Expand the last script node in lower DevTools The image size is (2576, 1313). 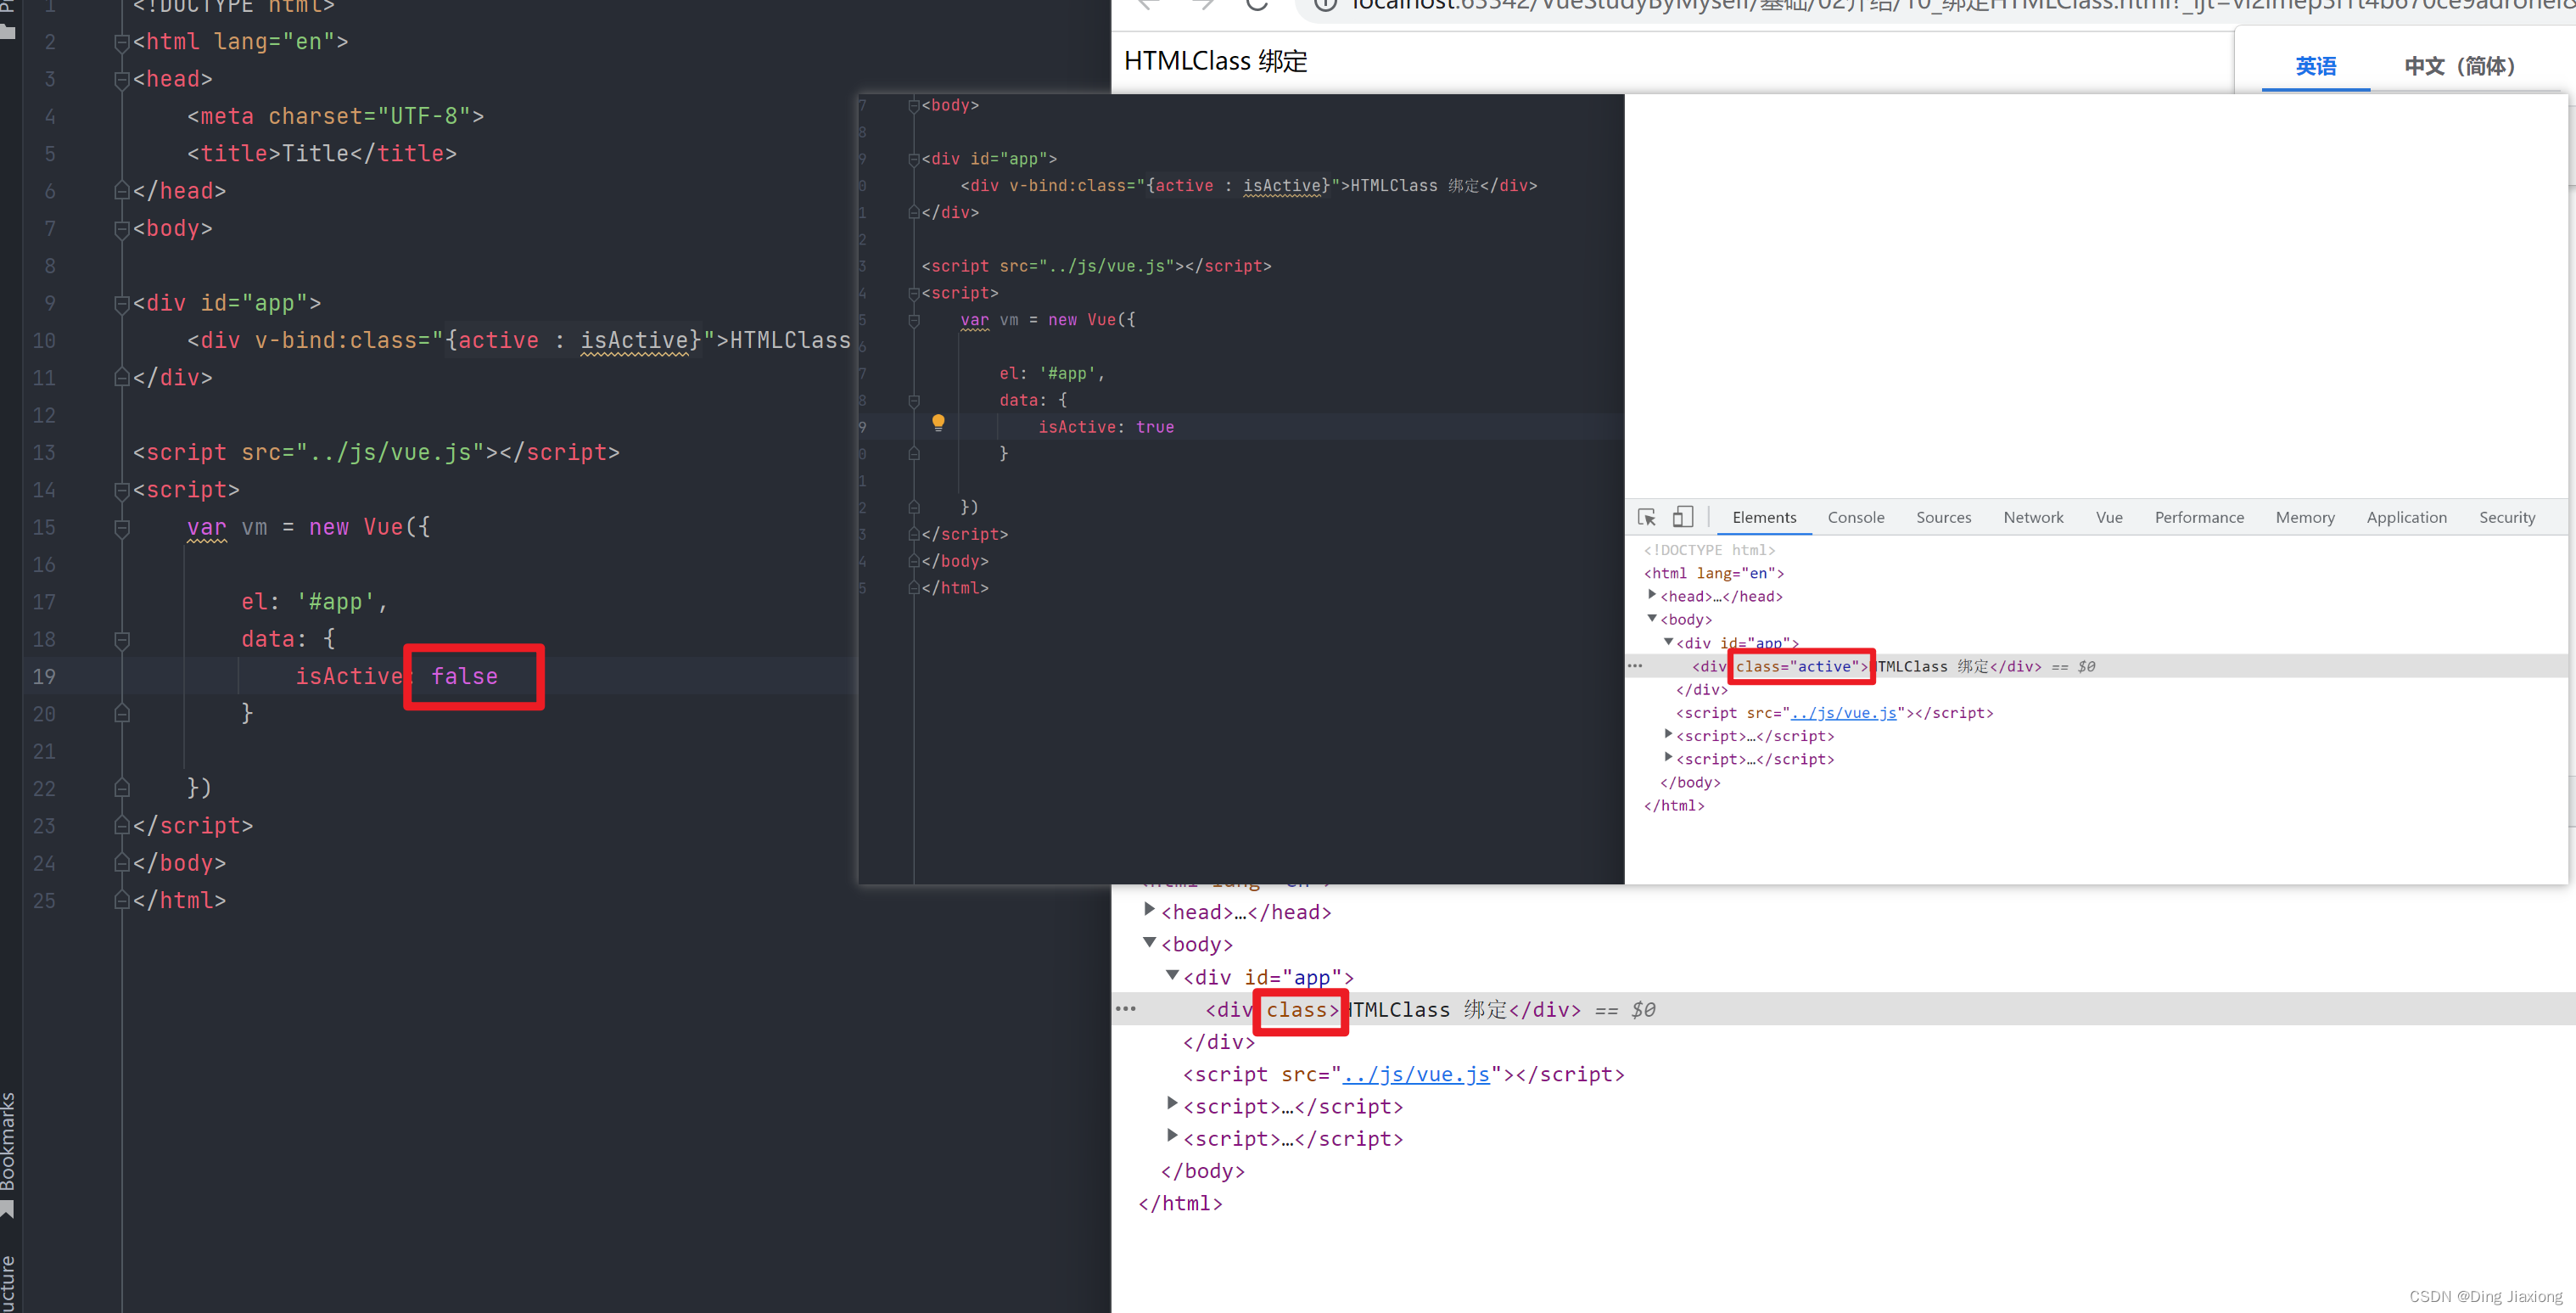(x=1172, y=1136)
